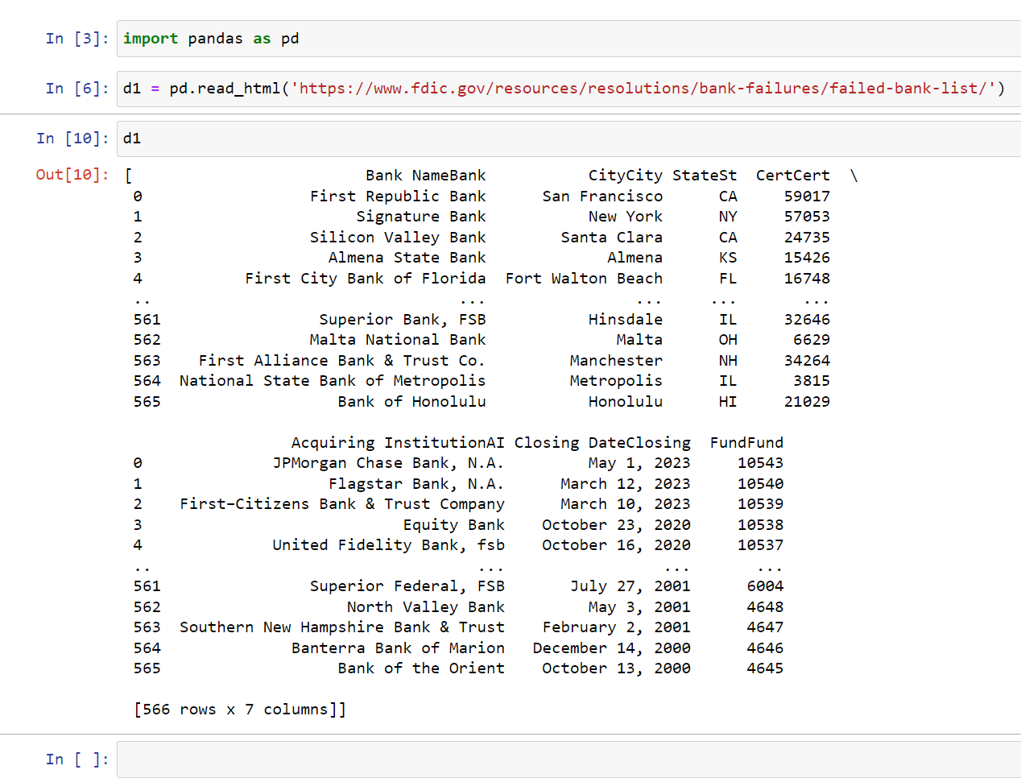Click fund value 6004
Screen dimensions: 1021x778
click(765, 586)
